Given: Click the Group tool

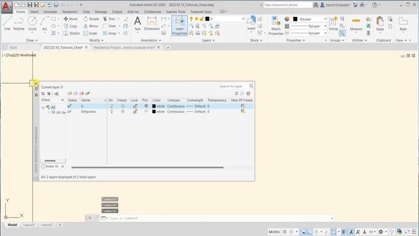Looking at the screenshot, I should 333,23.
